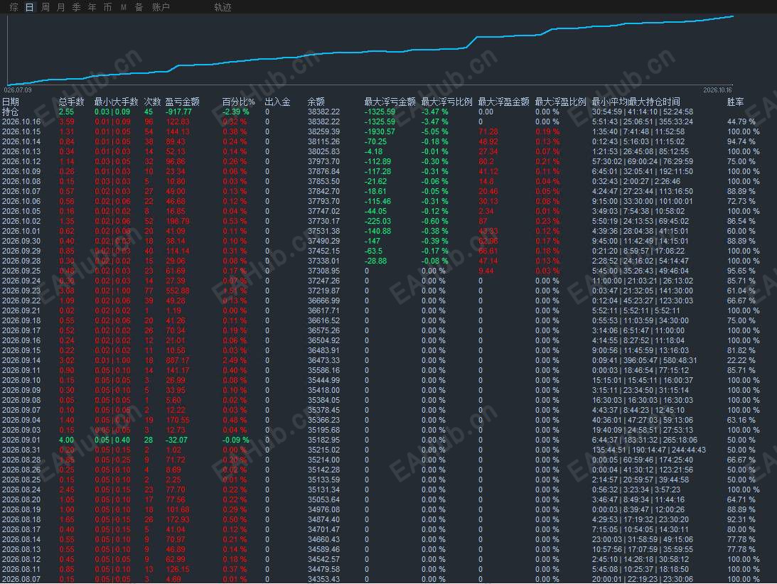Click the 2026.09.01 date cell
Screen dimensions: 777x584
[x=21, y=440]
